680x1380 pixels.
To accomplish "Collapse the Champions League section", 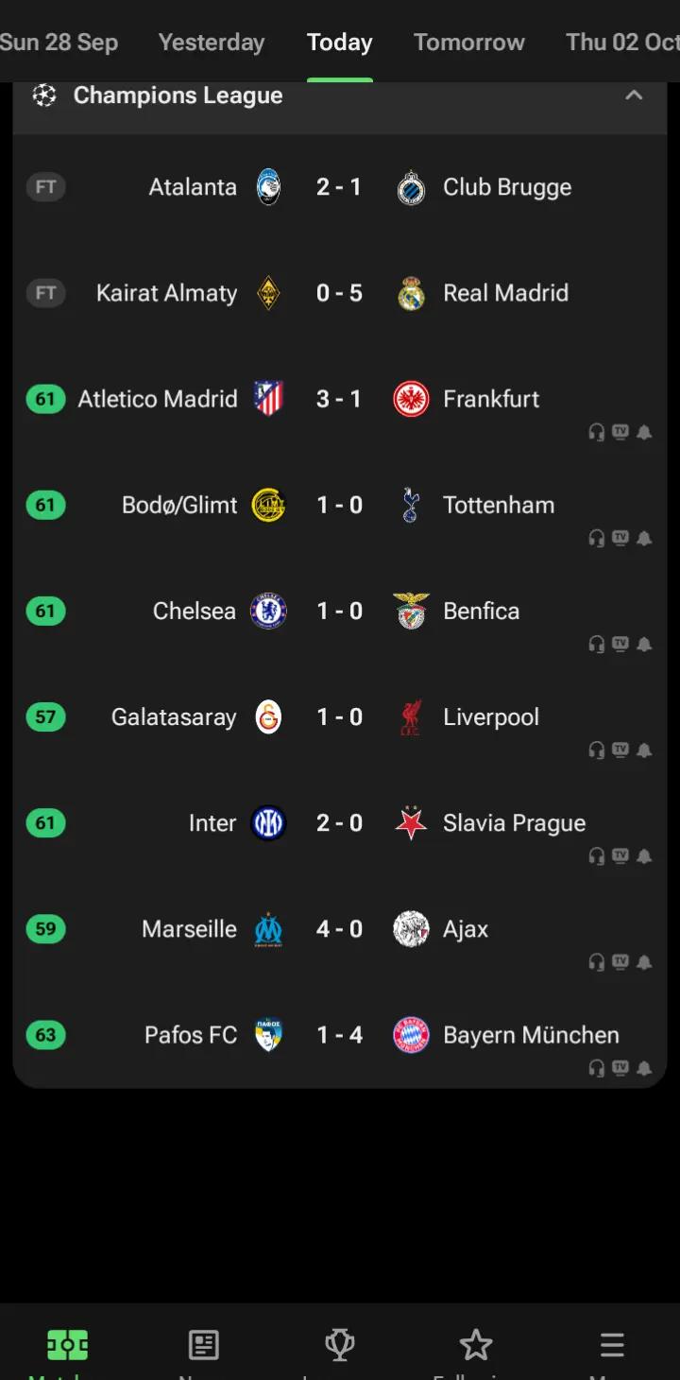I will pos(634,95).
